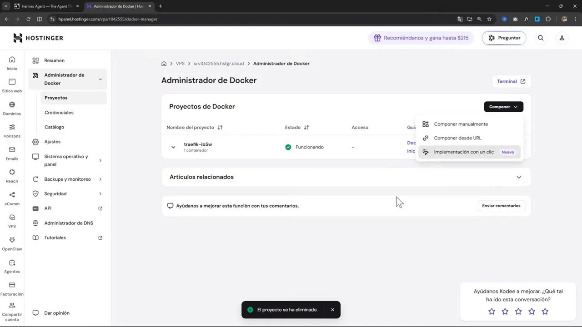Expand the traefik-ib5w project row
The image size is (582, 327).
click(x=173, y=147)
